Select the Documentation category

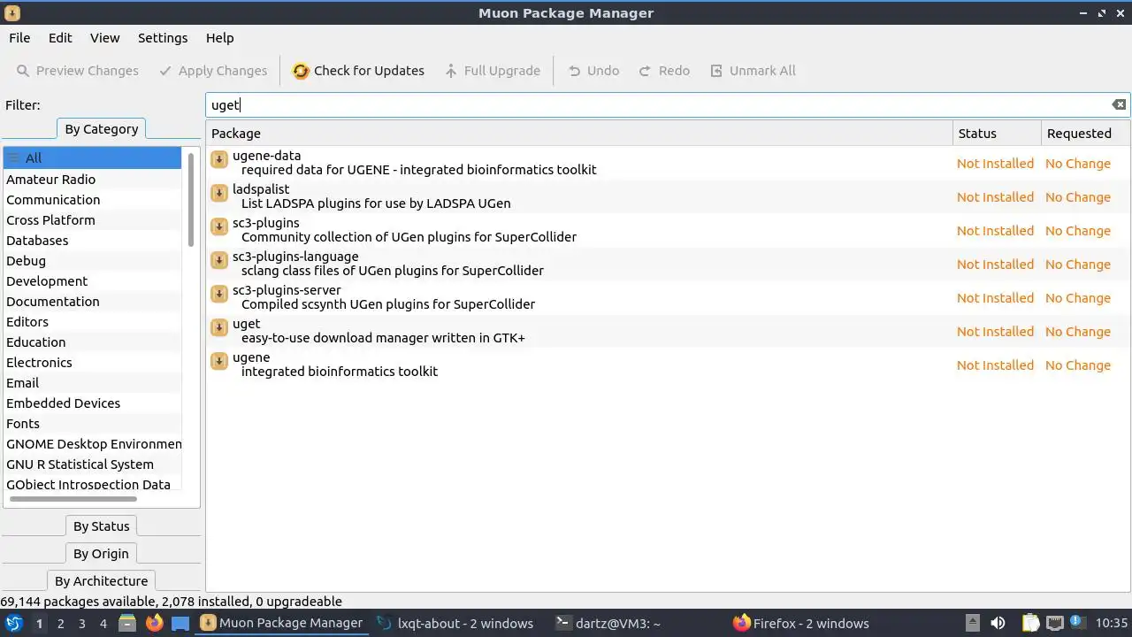click(92, 302)
